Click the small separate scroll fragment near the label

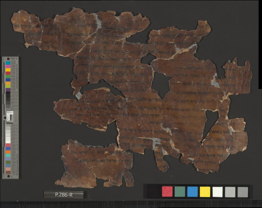[x=95, y=163]
